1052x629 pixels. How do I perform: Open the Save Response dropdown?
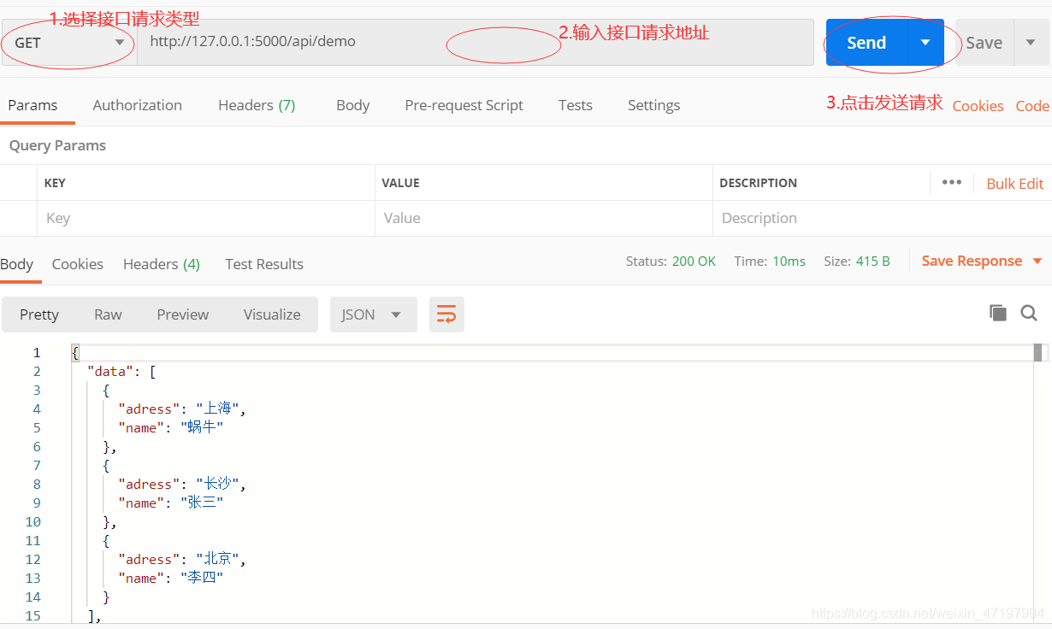[x=982, y=261]
